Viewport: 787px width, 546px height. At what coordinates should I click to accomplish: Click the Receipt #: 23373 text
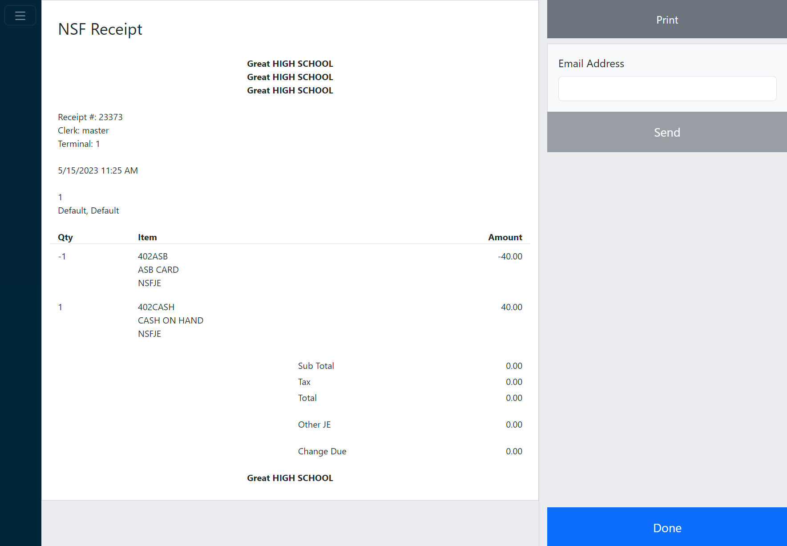(90, 117)
